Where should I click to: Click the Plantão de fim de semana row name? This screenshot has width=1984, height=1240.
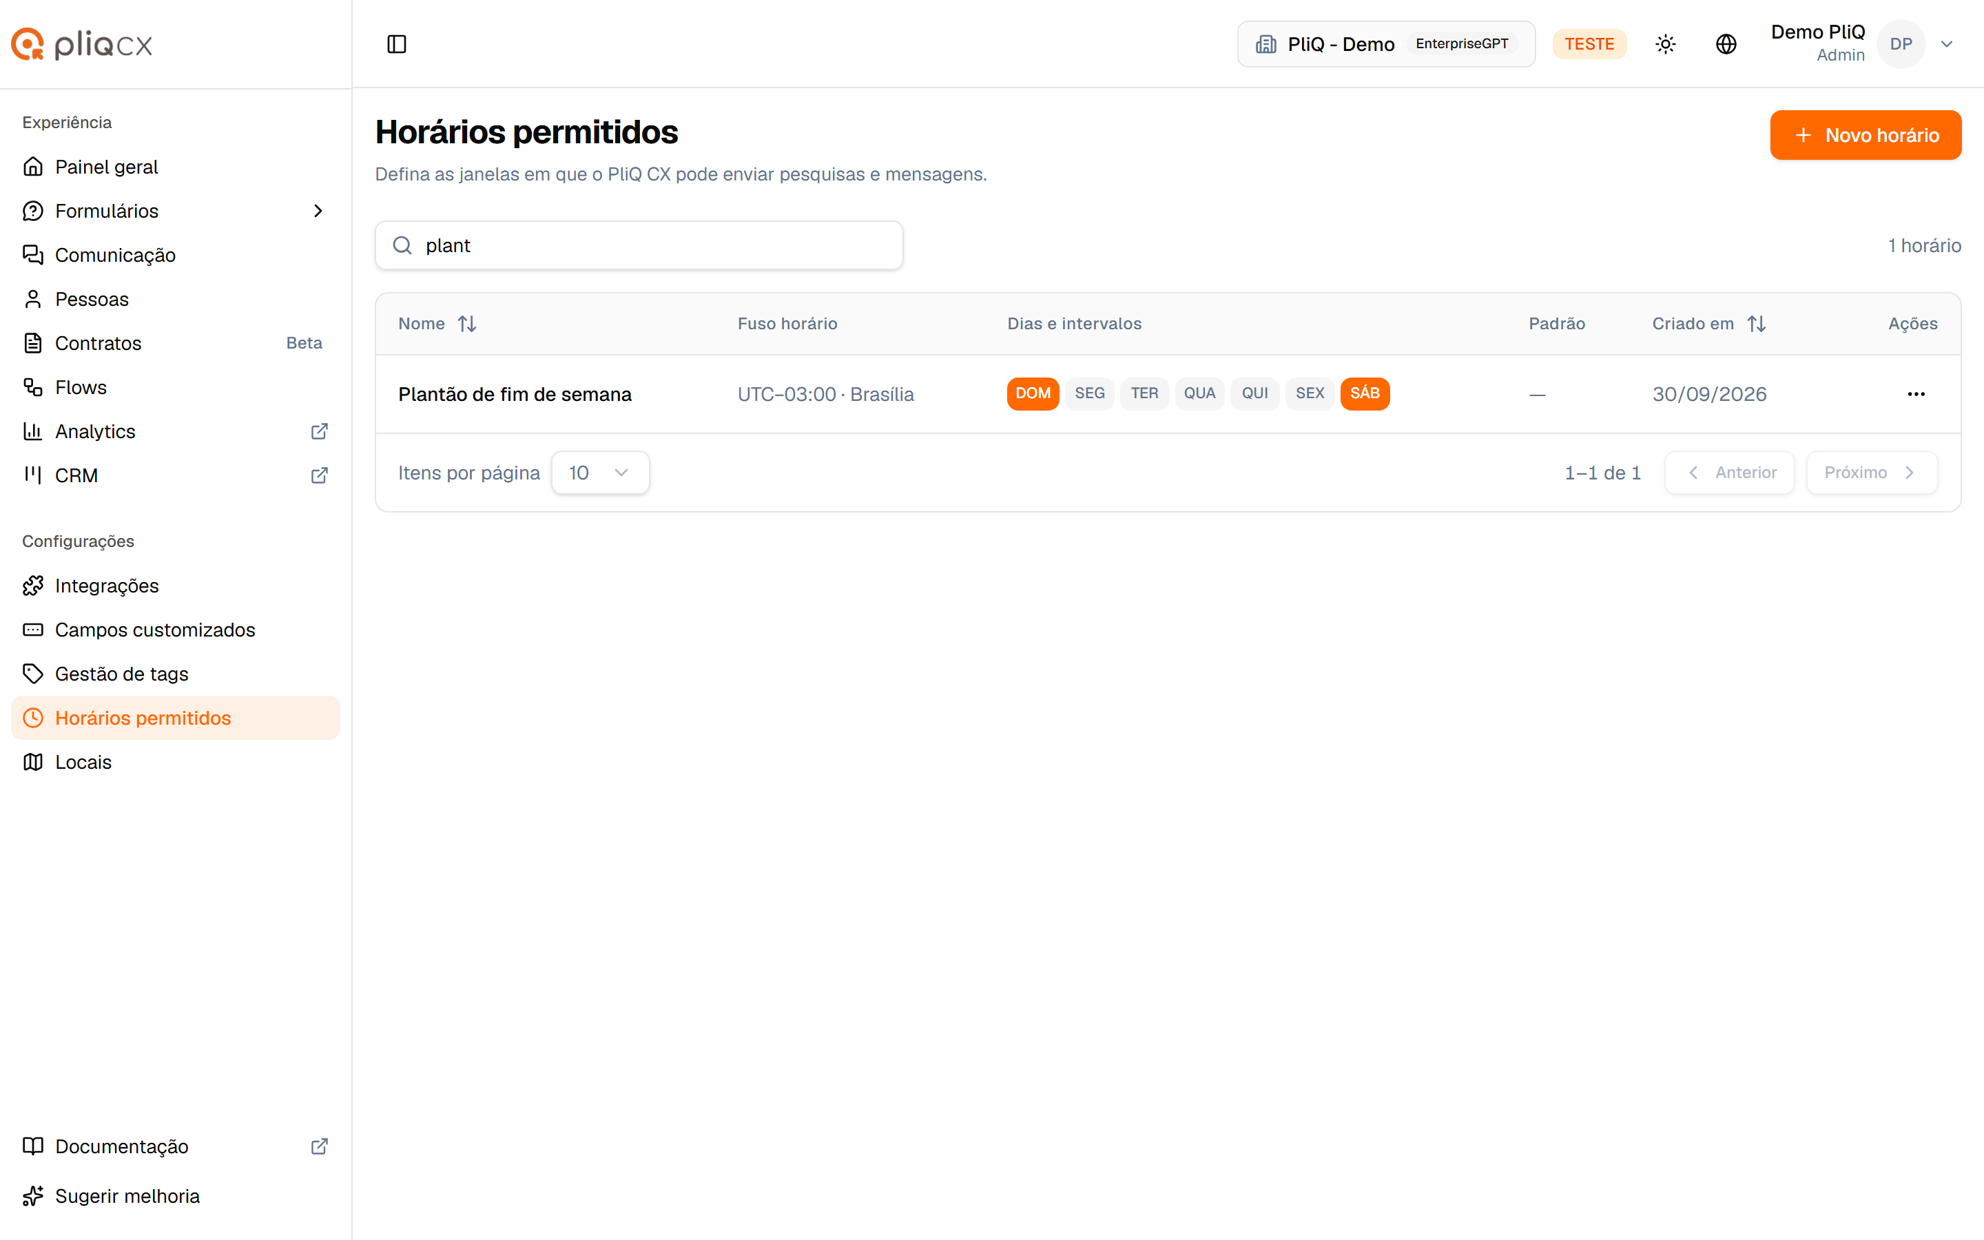coord(515,395)
